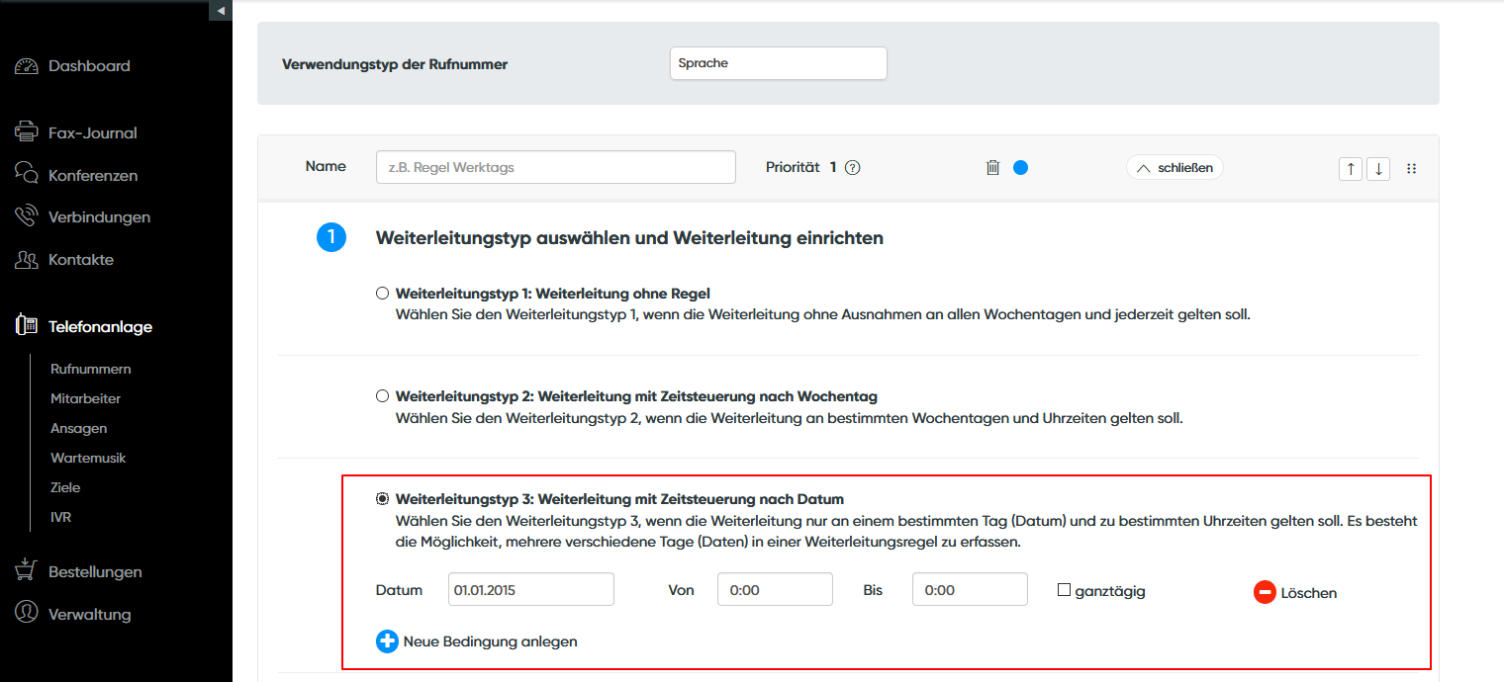Image resolution: width=1504 pixels, height=682 pixels.
Task: Click the blue plus Neue Bedingung icon
Action: [387, 641]
